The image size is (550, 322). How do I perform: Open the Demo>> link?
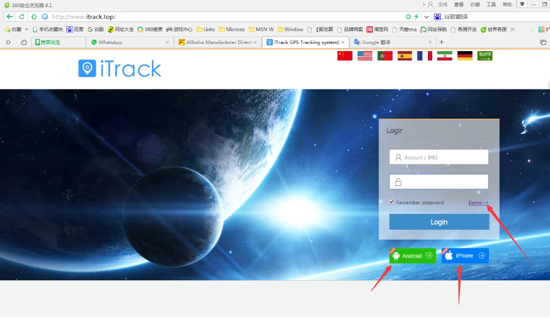tap(478, 203)
